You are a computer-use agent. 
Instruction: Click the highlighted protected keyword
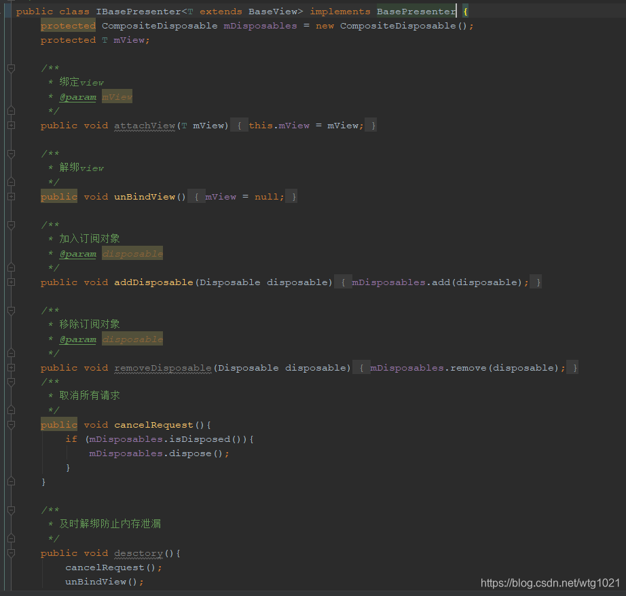[68, 25]
